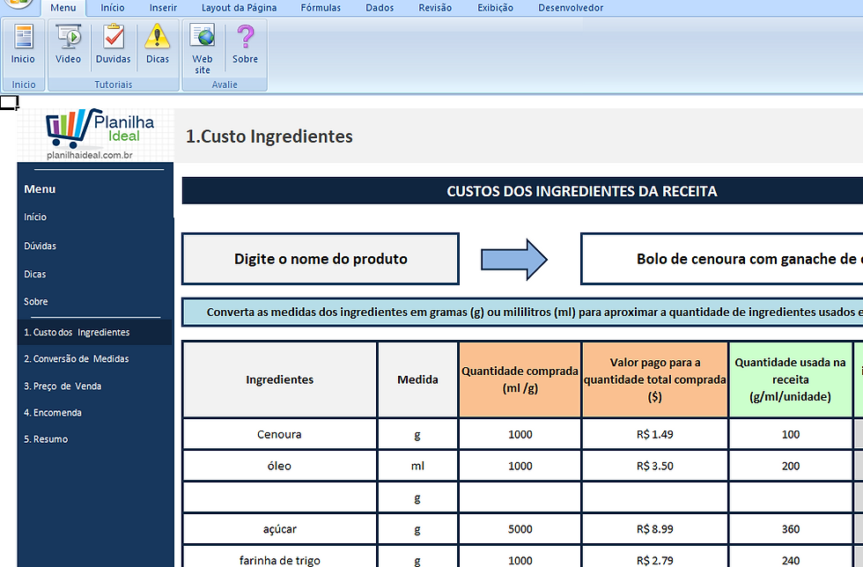Click Quantidade usada na receita header
The width and height of the screenshot is (863, 567).
tap(791, 379)
